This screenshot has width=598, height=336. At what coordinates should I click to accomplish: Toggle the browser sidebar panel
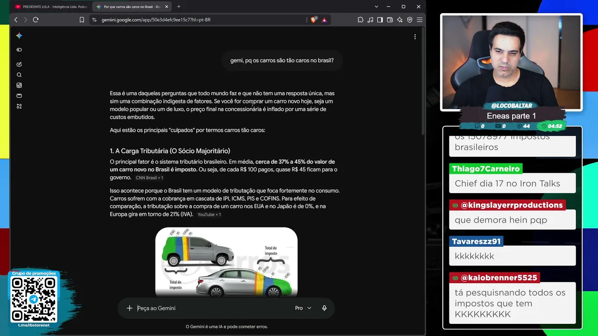pos(380,20)
